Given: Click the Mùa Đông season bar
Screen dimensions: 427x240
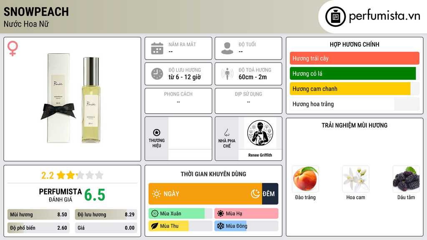Looking at the screenshot, I should (x=246, y=226).
